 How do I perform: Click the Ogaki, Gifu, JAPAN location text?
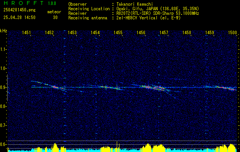pos(158,9)
